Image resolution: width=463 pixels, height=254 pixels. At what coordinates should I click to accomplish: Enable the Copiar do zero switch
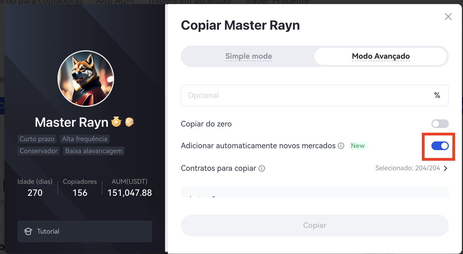(x=440, y=124)
